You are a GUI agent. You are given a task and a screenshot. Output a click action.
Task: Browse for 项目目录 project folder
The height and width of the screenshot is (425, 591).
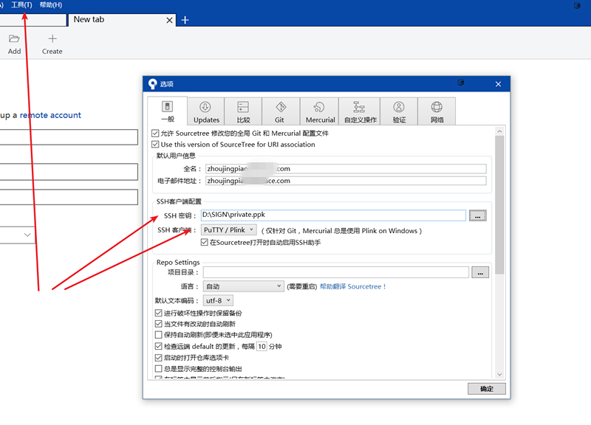[480, 272]
